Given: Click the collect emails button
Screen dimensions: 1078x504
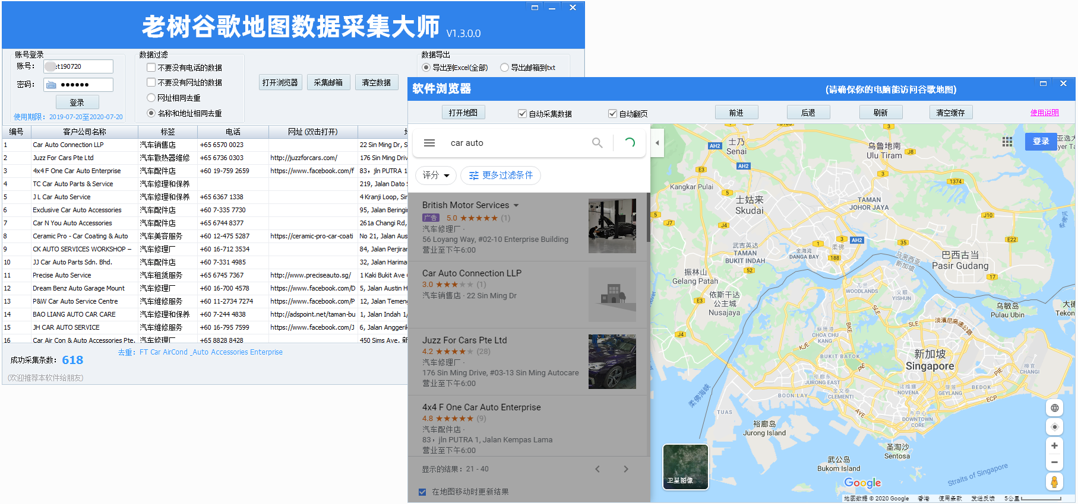Looking at the screenshot, I should pos(328,82).
